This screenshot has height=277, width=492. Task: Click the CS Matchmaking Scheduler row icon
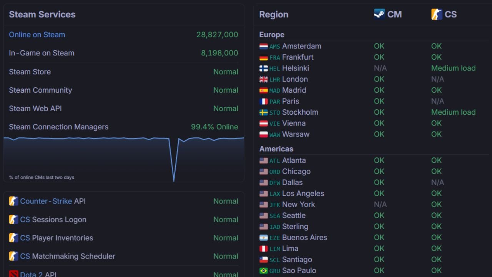click(13, 256)
